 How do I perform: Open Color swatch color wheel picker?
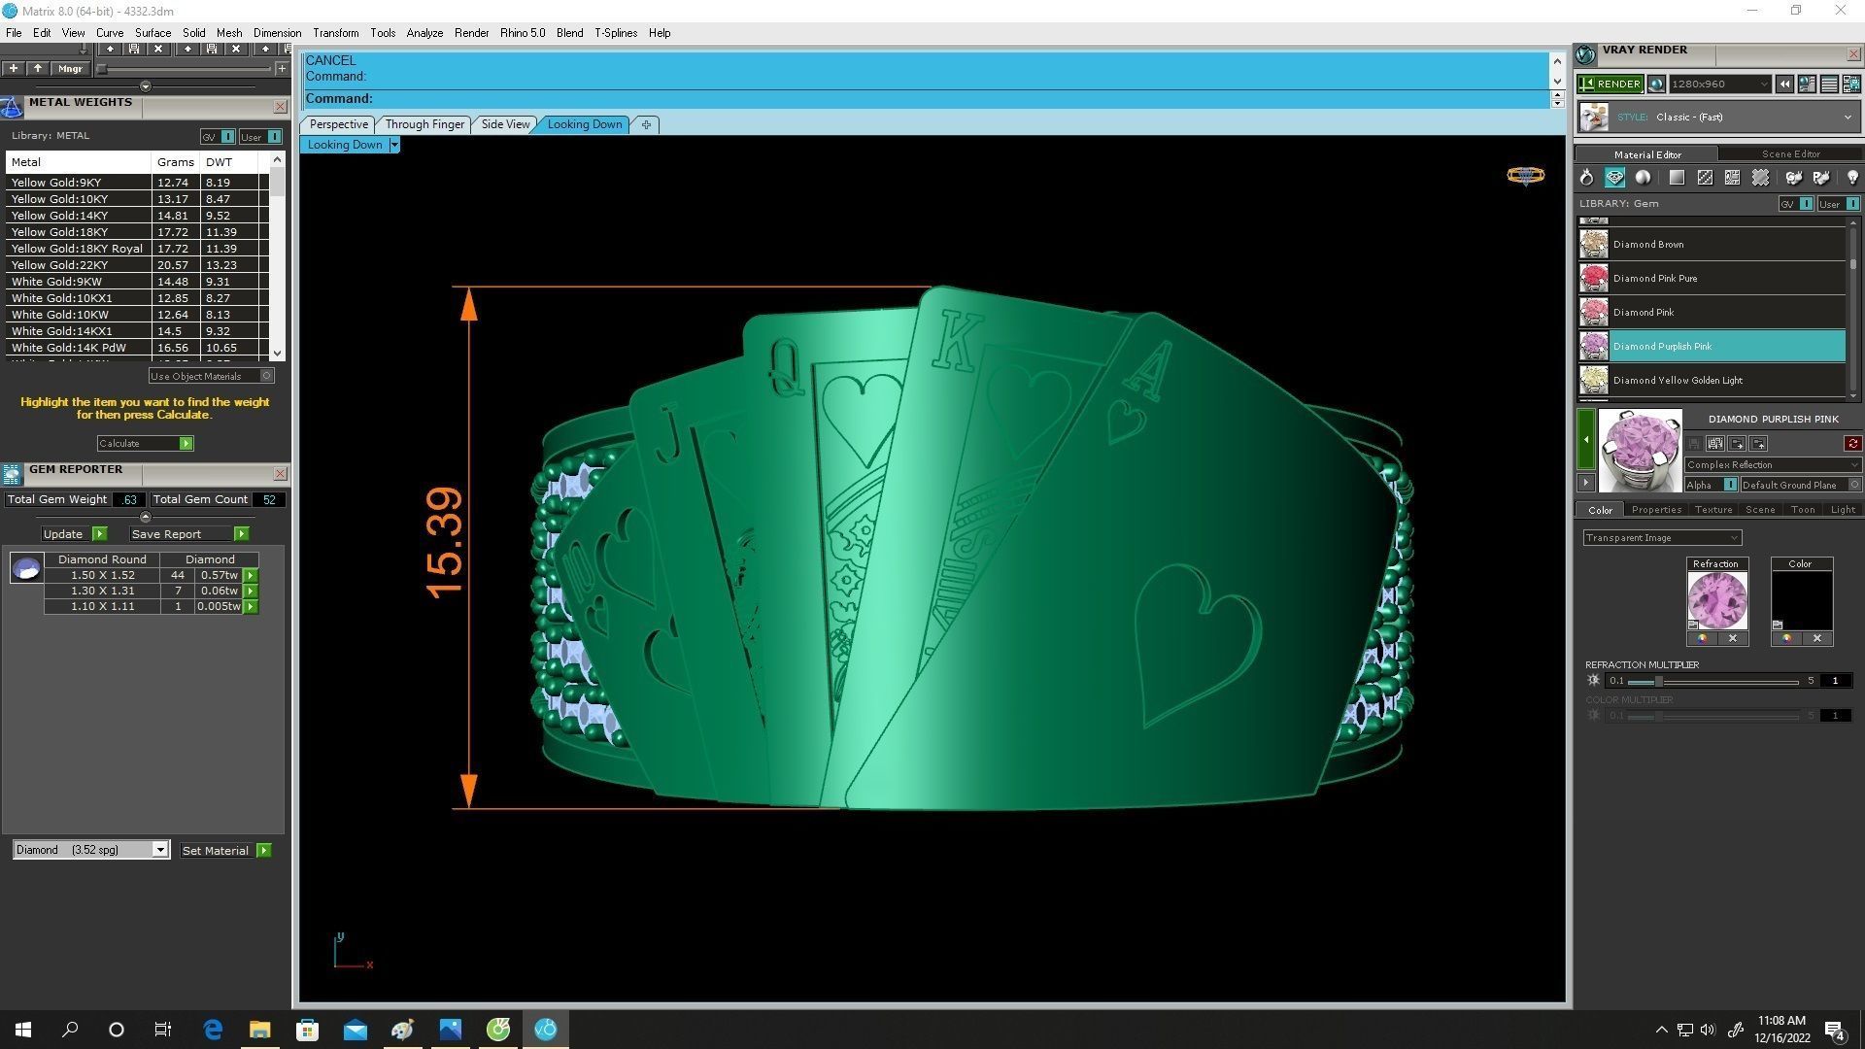(1786, 639)
